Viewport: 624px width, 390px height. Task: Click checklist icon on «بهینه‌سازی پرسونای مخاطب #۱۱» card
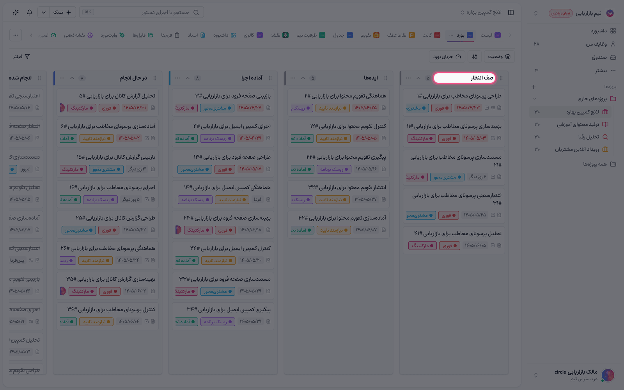[x=493, y=138]
